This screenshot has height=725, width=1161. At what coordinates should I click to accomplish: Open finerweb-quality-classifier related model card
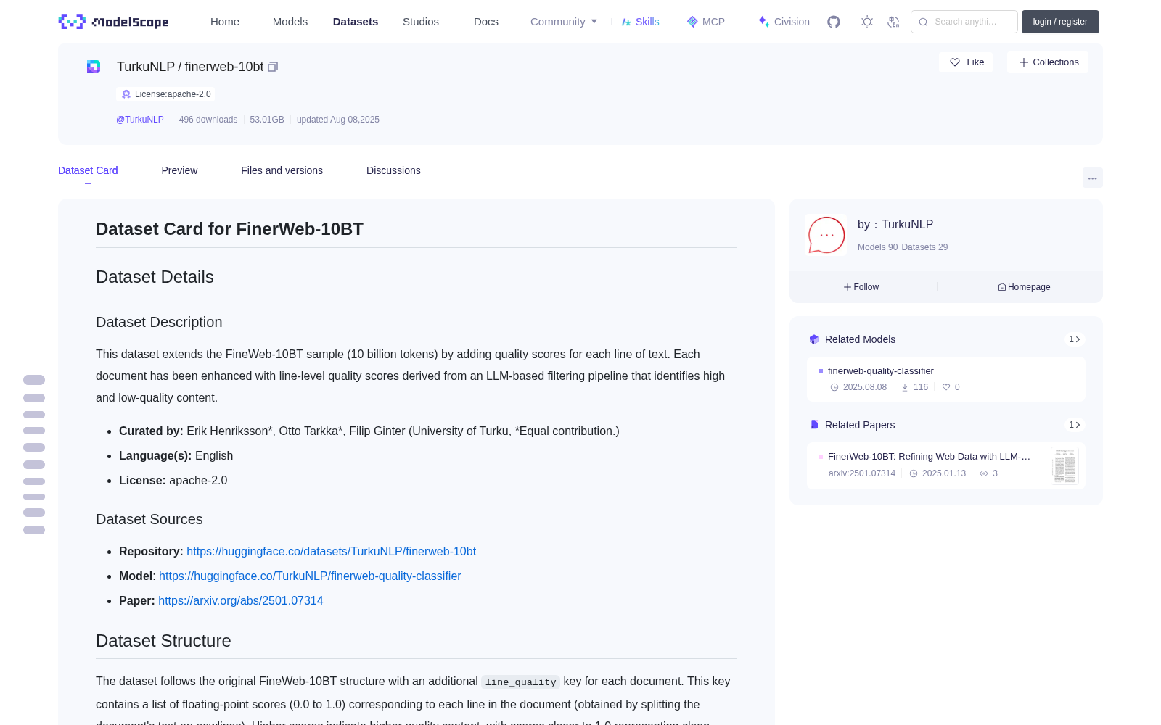pos(946,378)
